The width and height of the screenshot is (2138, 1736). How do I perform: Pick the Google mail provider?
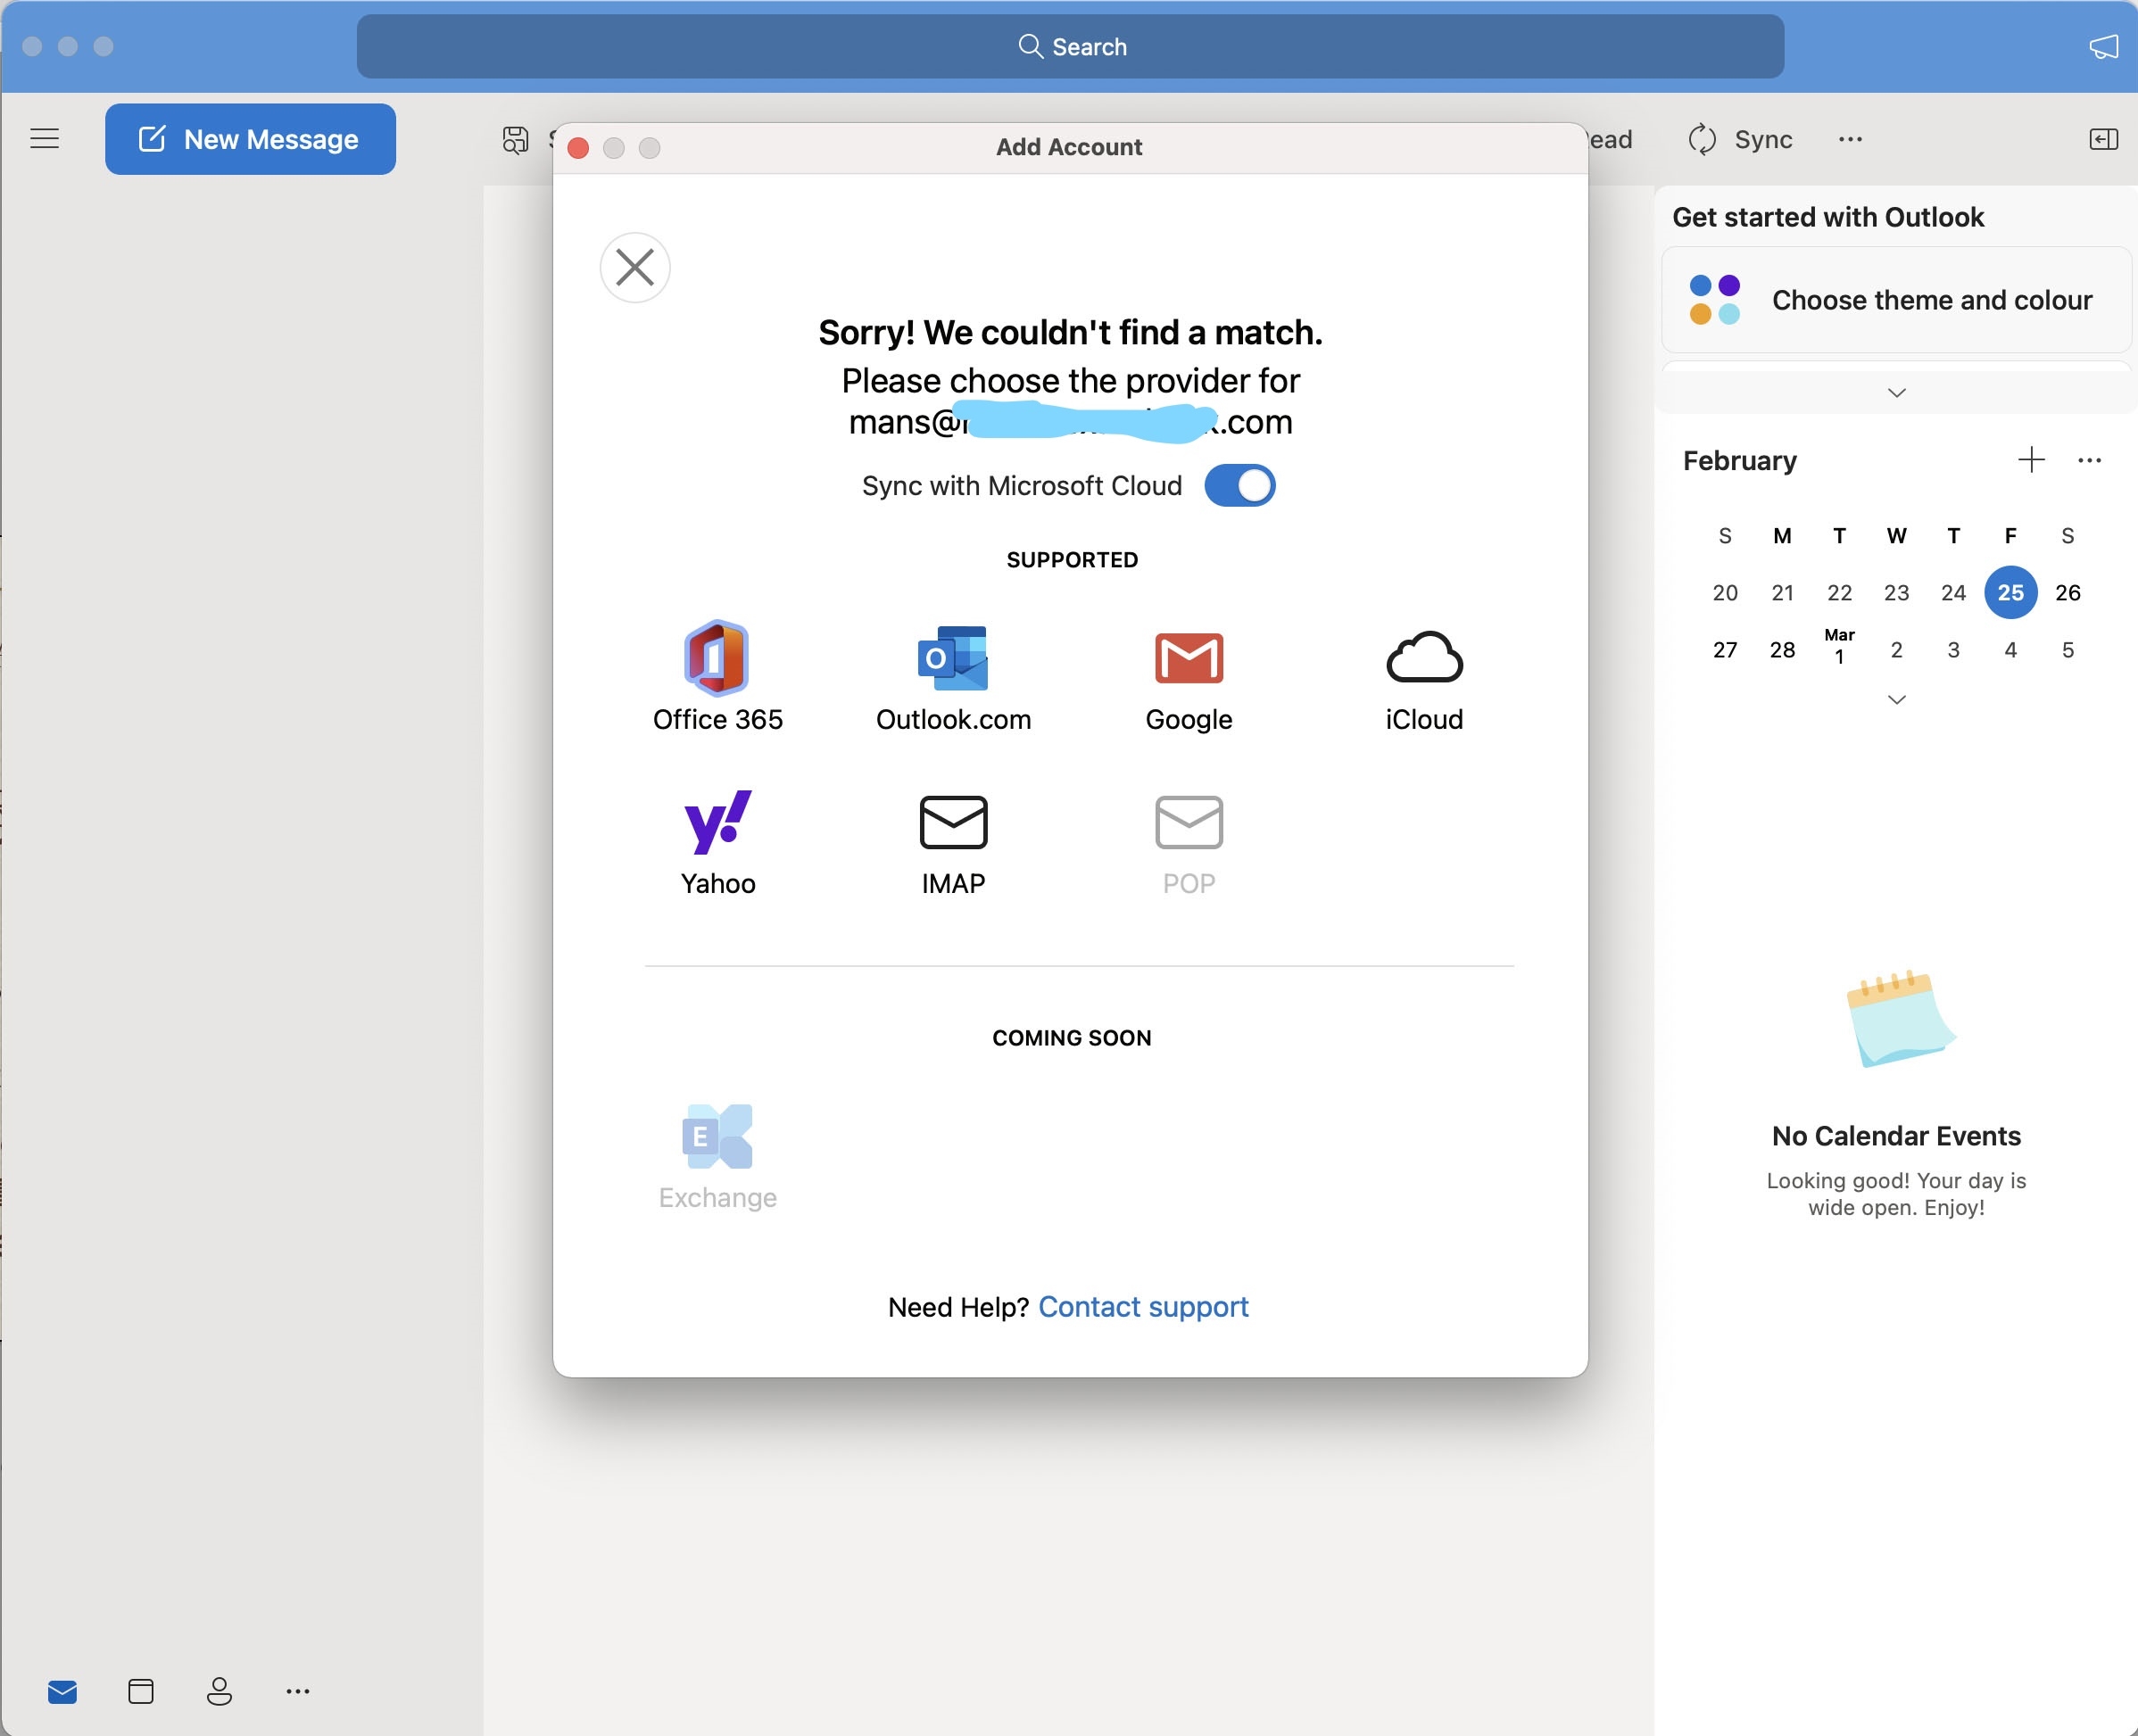point(1188,658)
